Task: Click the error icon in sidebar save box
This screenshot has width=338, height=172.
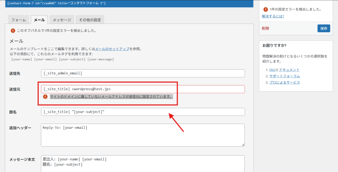Action: point(266,10)
